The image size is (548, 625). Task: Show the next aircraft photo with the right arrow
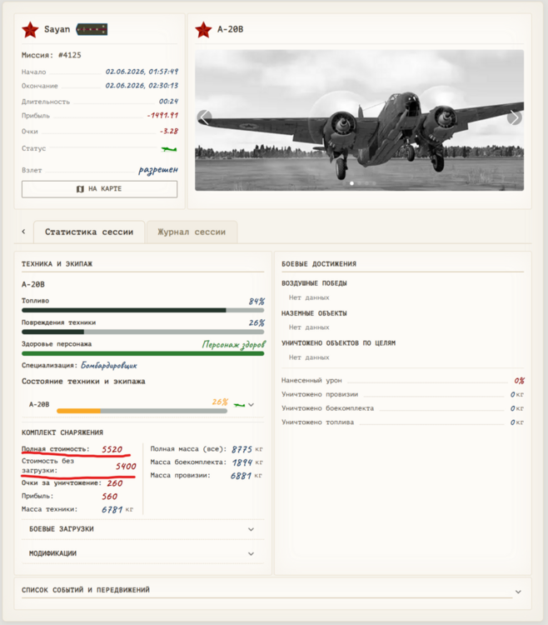tap(514, 117)
